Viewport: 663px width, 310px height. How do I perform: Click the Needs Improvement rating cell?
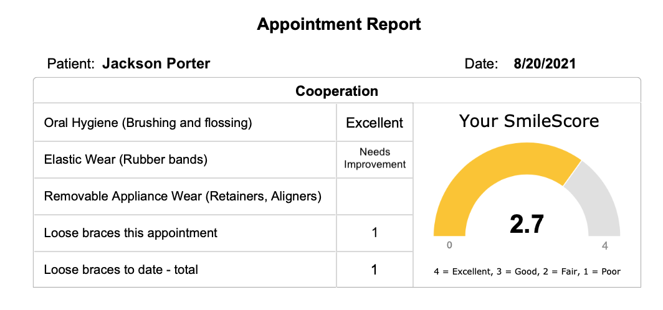pos(374,159)
